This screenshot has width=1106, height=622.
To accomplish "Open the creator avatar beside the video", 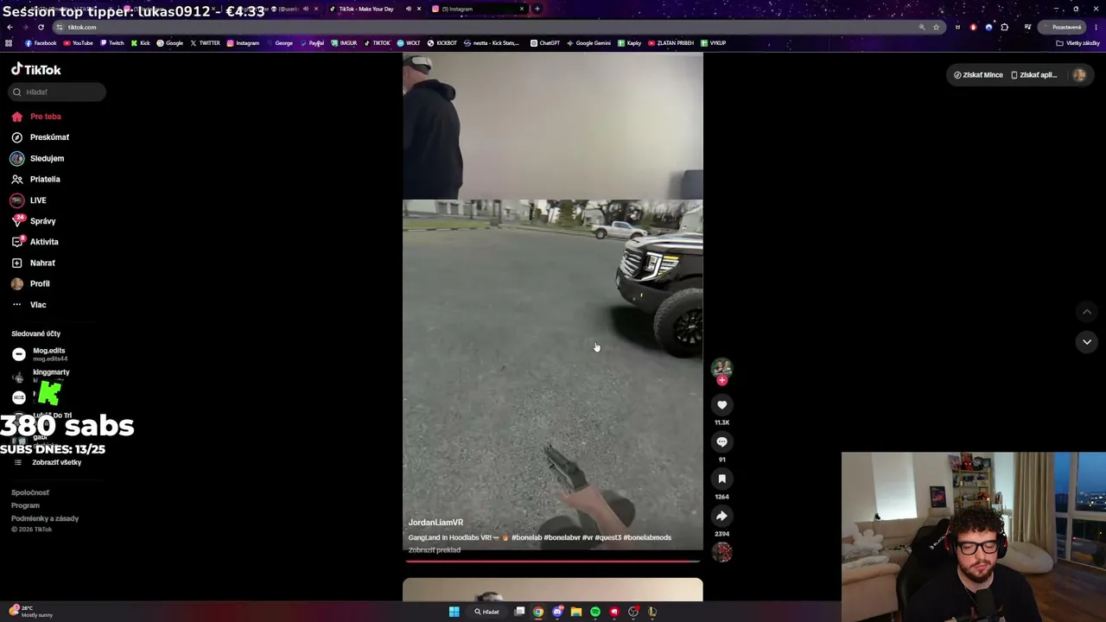I will [721, 368].
